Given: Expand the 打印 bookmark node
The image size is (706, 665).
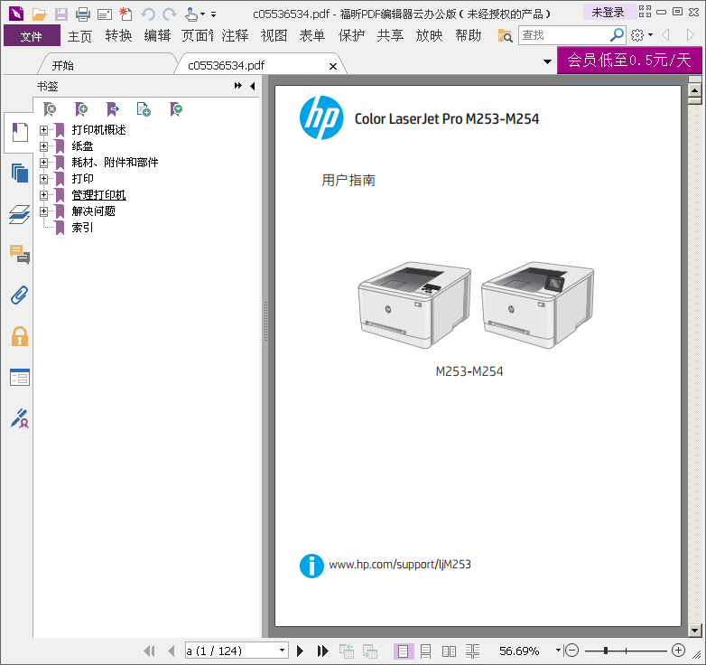Looking at the screenshot, I should (x=43, y=179).
